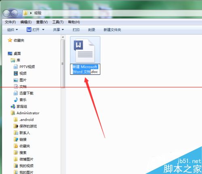This screenshot has height=174, width=202.
Task: Select the Administrator user folder icon
Action: [13, 113]
